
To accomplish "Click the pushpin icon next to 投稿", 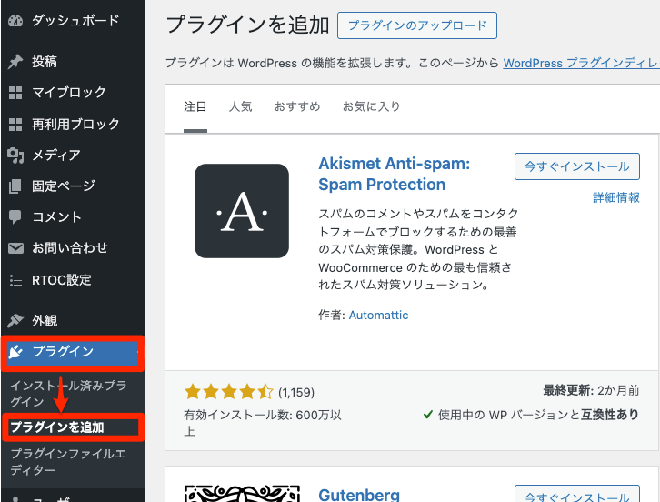I will click(15, 62).
